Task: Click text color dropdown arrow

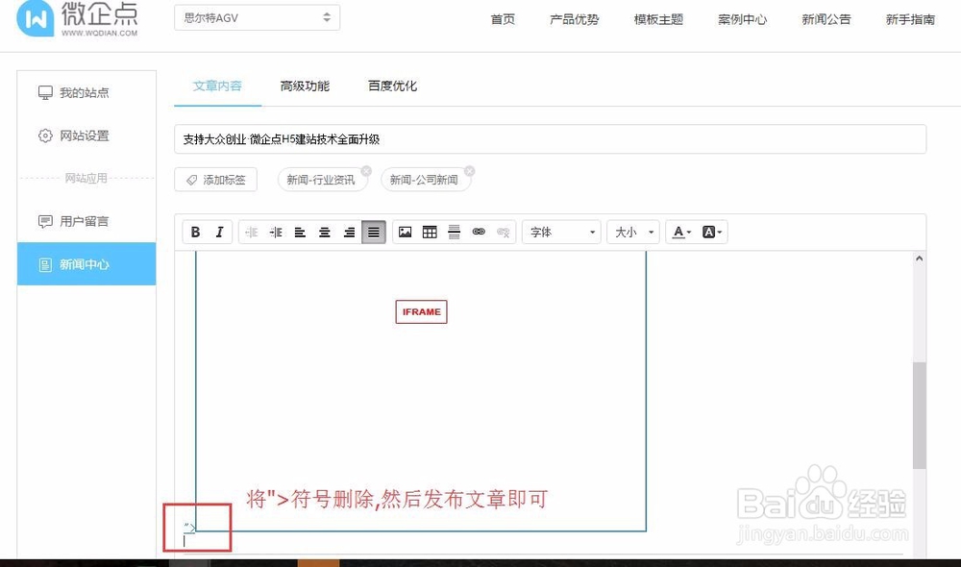Action: (x=689, y=233)
